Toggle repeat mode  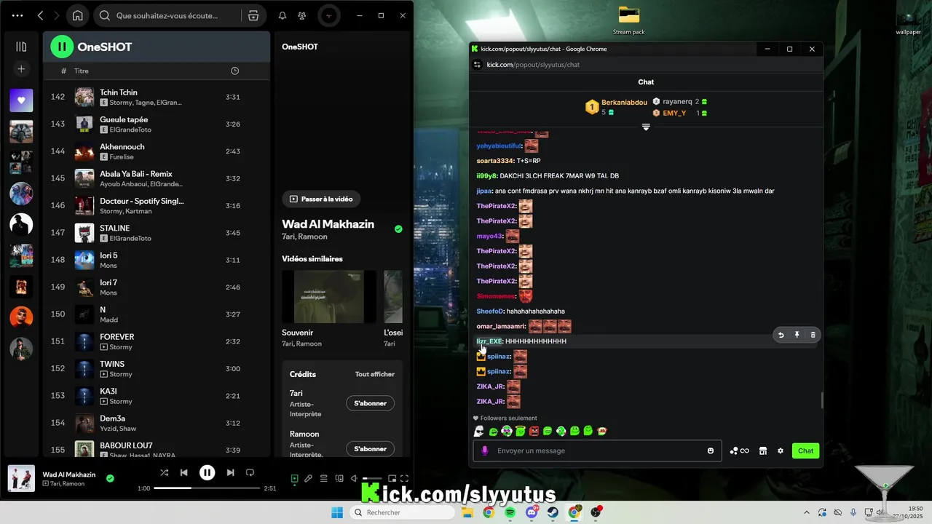250,472
